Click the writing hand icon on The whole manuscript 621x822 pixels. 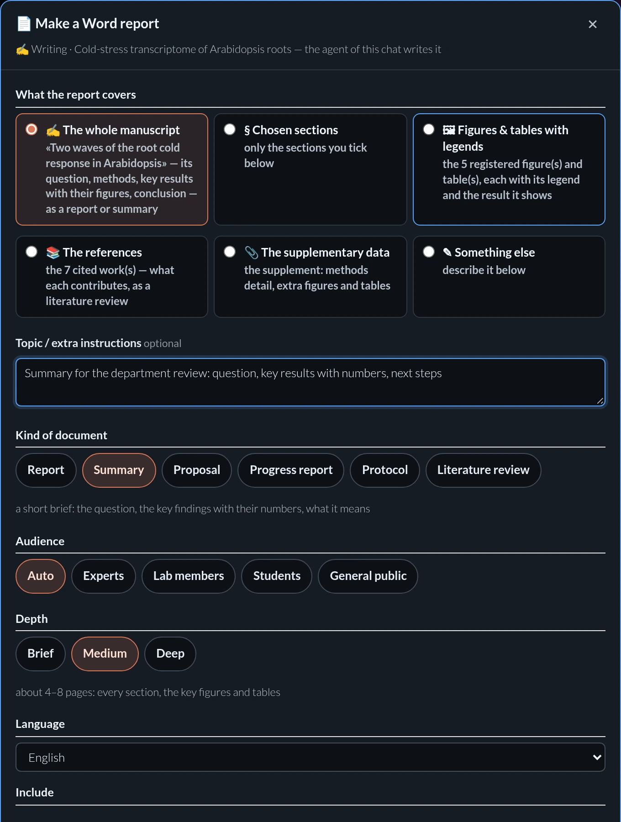(53, 131)
